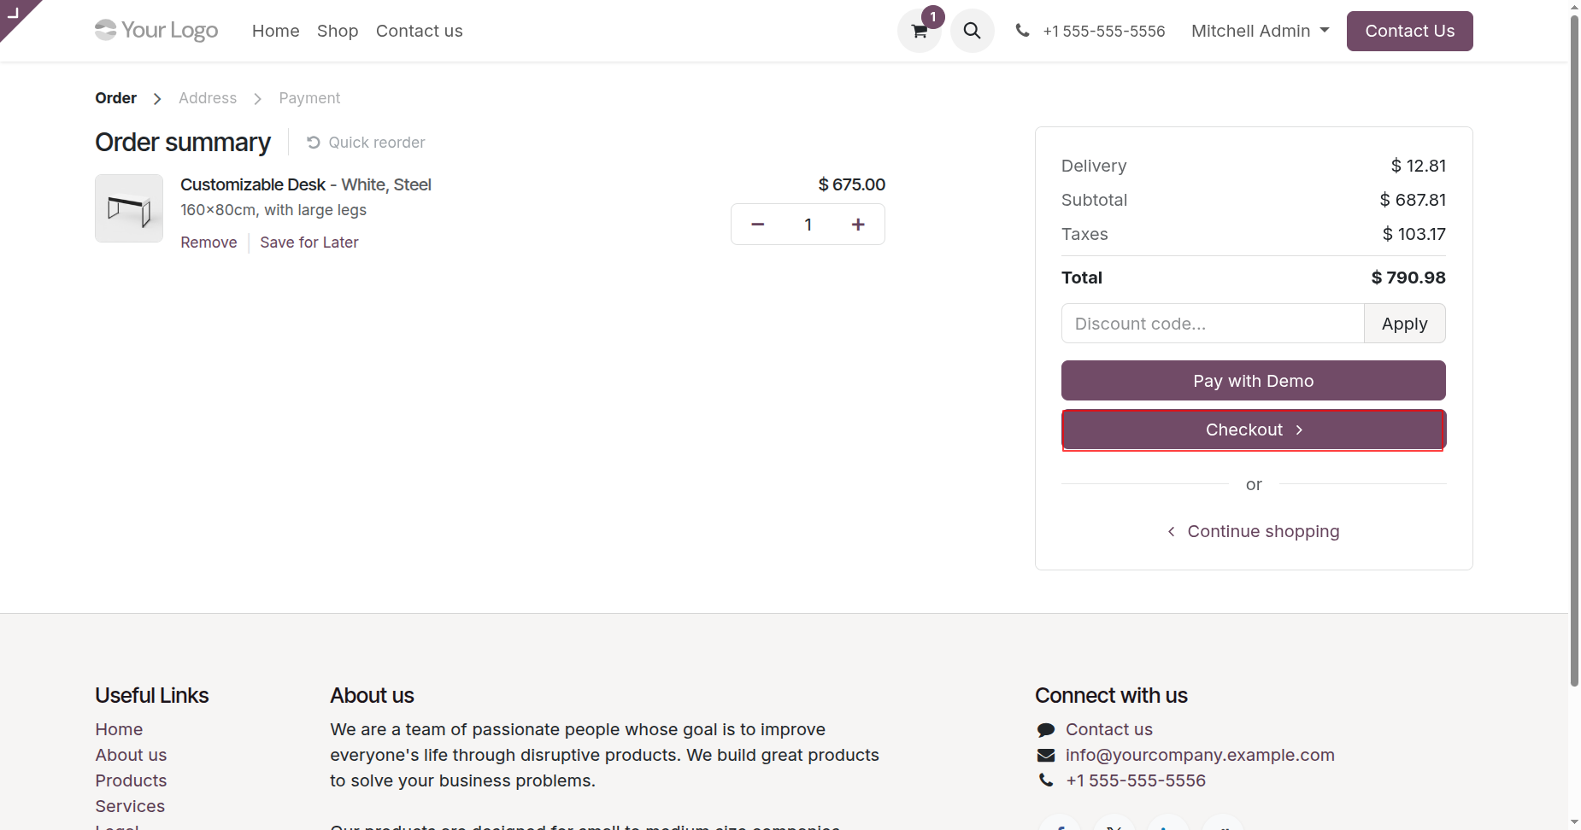Open the shopping cart icon
Viewport: 1581px width, 830px height.
click(x=920, y=32)
